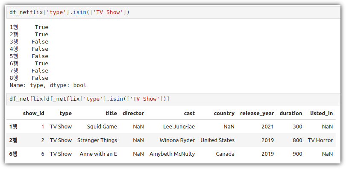Click the 3행 False line in series output
The width and height of the screenshot is (346, 169).
[29, 42]
